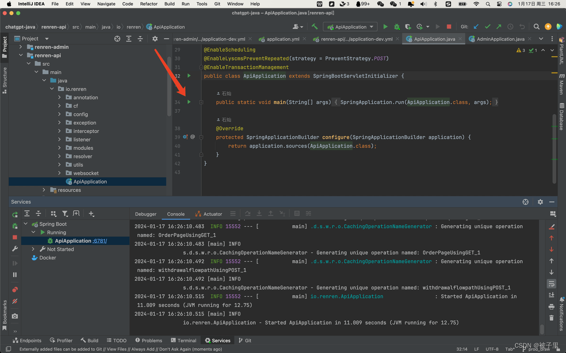Add service plus icon in Services toolbar
The width and height of the screenshot is (566, 353).
(92, 214)
